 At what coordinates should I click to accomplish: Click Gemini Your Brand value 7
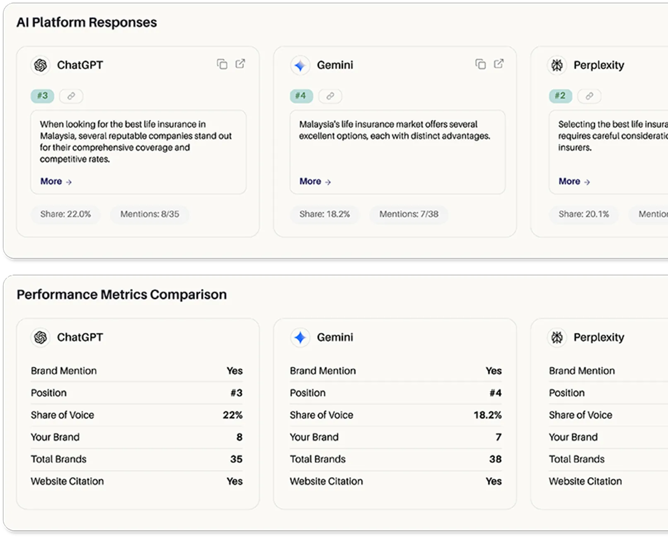[499, 437]
